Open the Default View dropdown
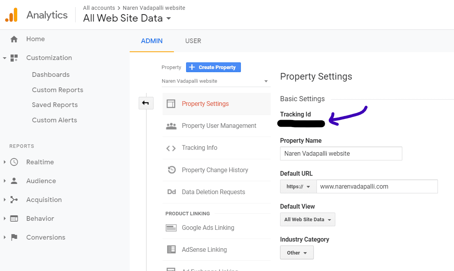Image resolution: width=454 pixels, height=271 pixels. pos(307,219)
